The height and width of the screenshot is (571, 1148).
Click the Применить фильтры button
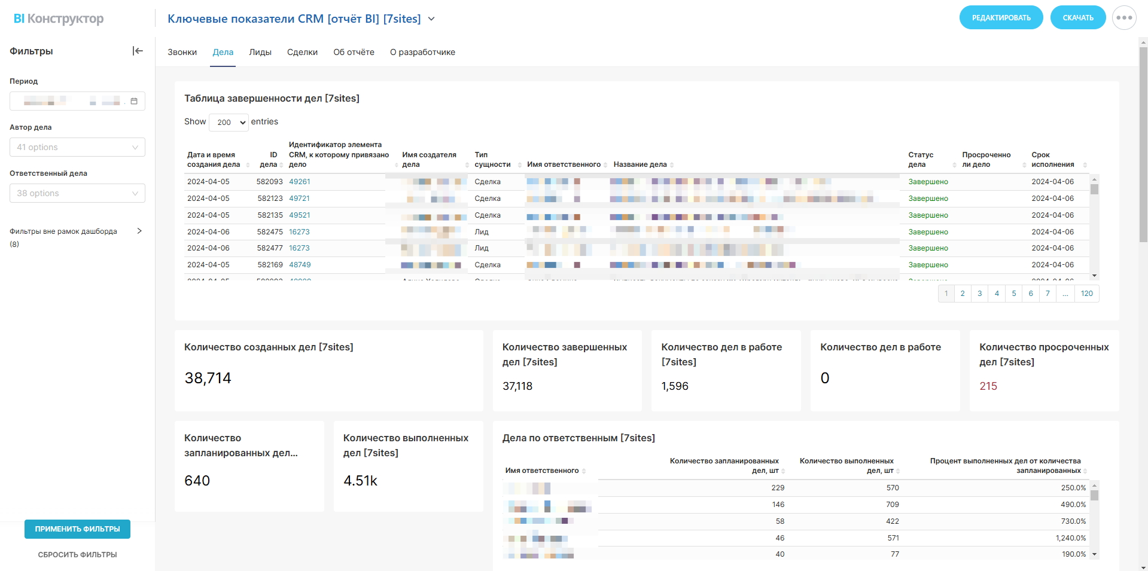[x=77, y=529]
